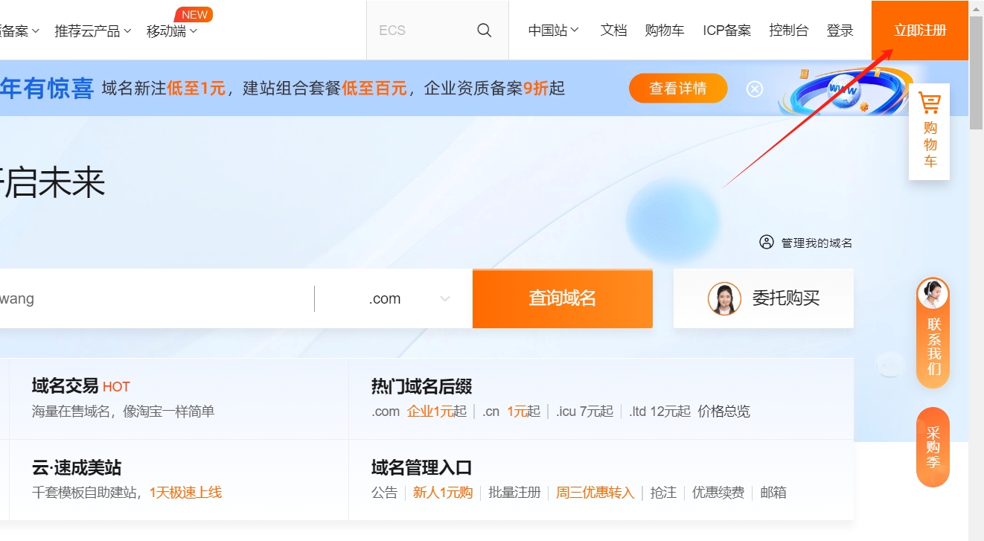Open the 中国站 region dropdown

coord(553,31)
